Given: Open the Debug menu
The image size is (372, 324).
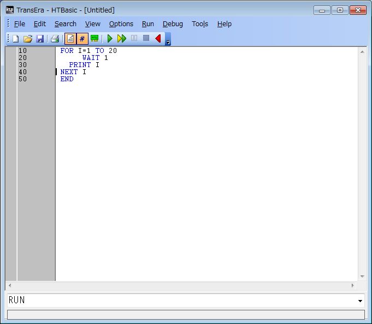Looking at the screenshot, I should click(173, 24).
